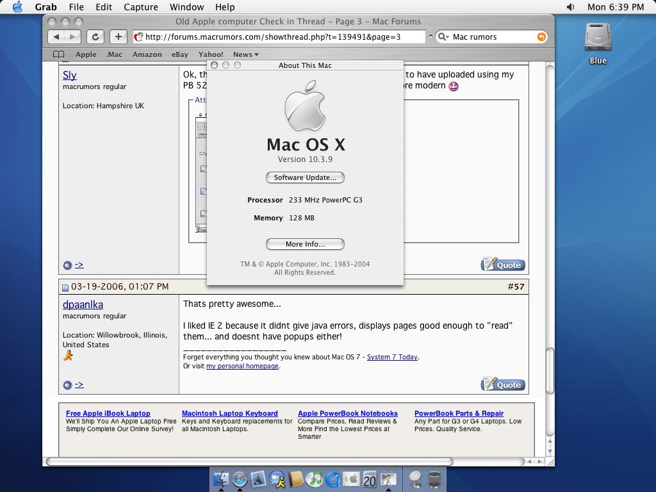Open Address Book in the Dock

pyautogui.click(x=296, y=479)
